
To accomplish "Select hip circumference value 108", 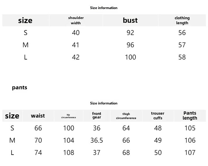I will [x=69, y=153].
